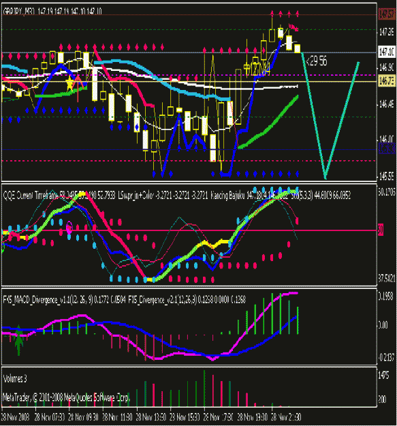
Task: Click the 28 Nov 09:30 time axis label
Action: [83, 417]
